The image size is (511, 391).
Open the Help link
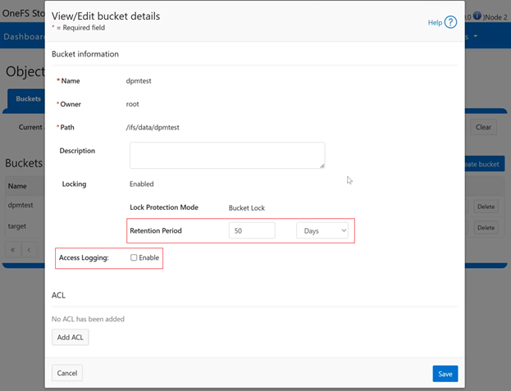click(435, 23)
